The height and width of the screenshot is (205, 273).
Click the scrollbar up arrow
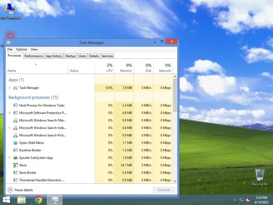pos(175,76)
